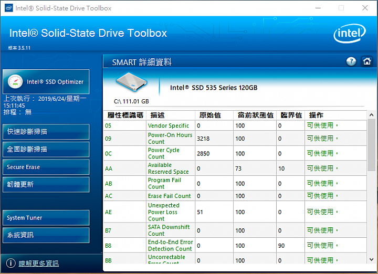
Task: Open System Tuner
Action: pyautogui.click(x=46, y=218)
